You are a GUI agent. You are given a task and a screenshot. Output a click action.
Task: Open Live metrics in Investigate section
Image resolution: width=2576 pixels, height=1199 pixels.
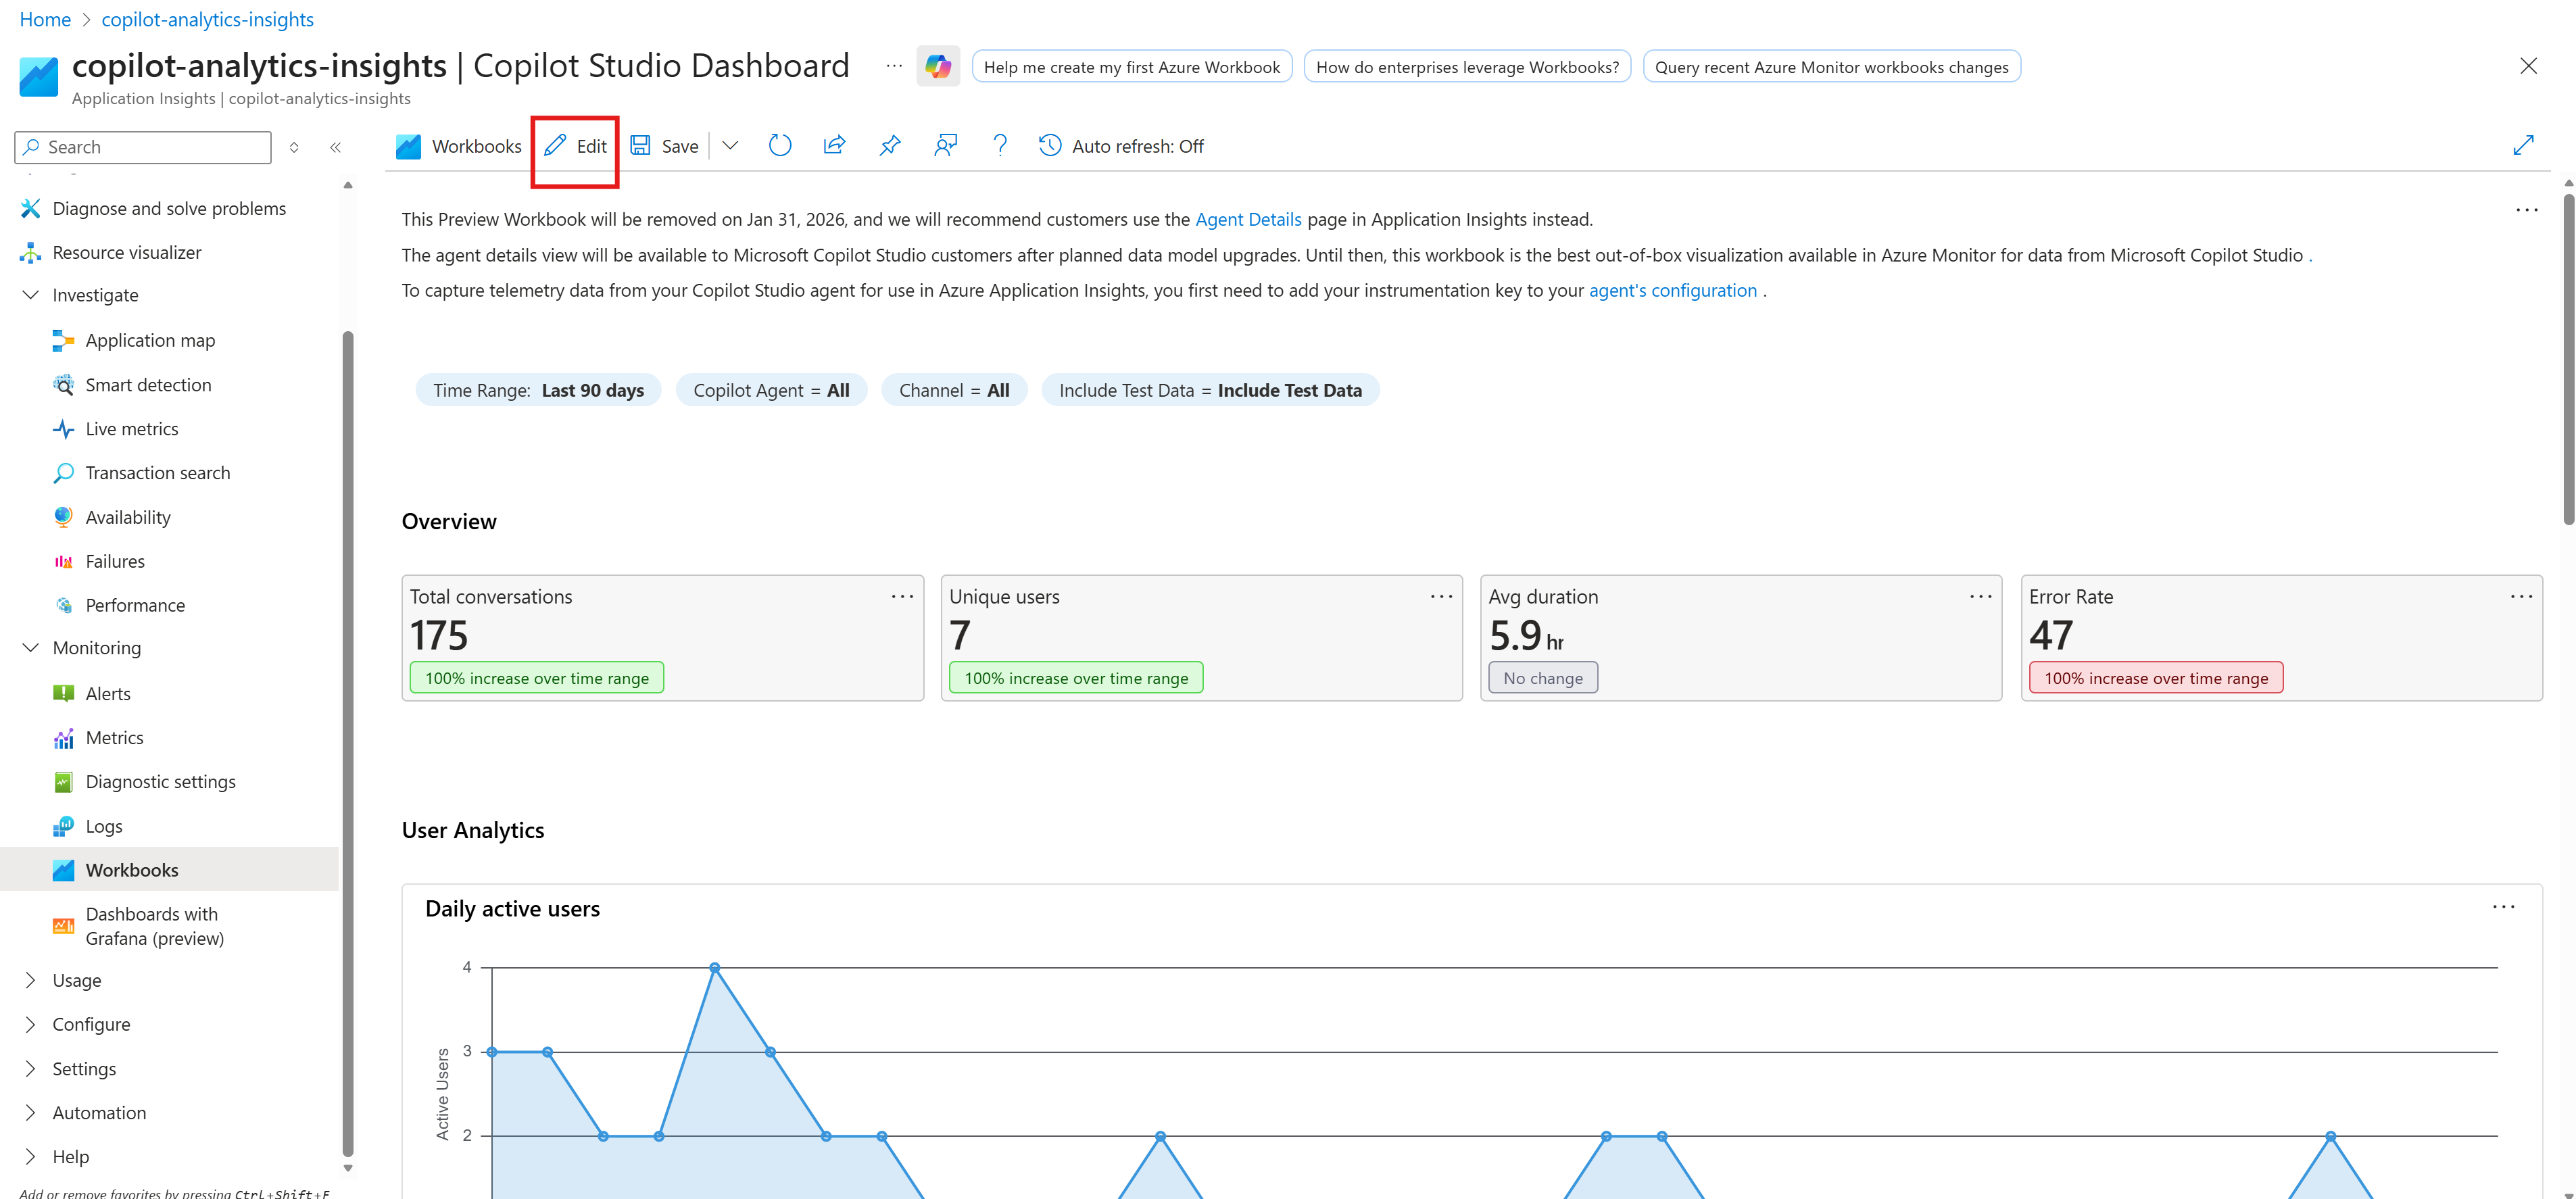point(131,428)
